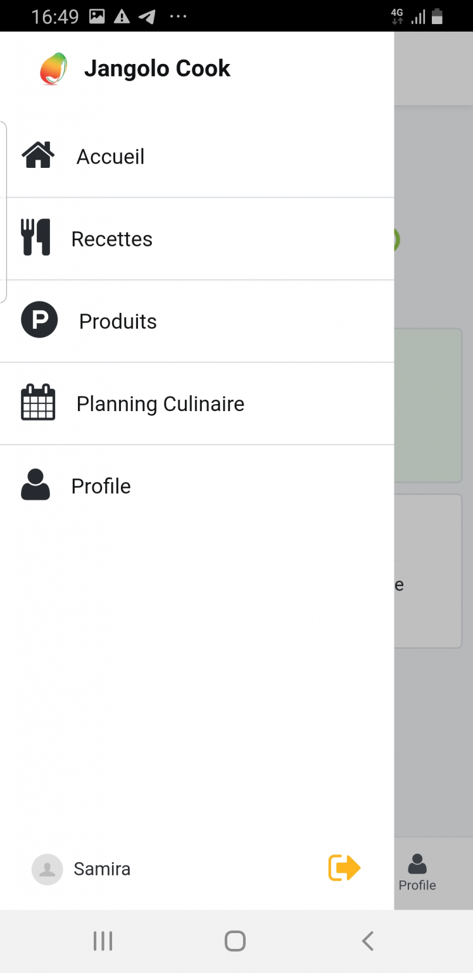Open the Android recent apps button

(103, 941)
